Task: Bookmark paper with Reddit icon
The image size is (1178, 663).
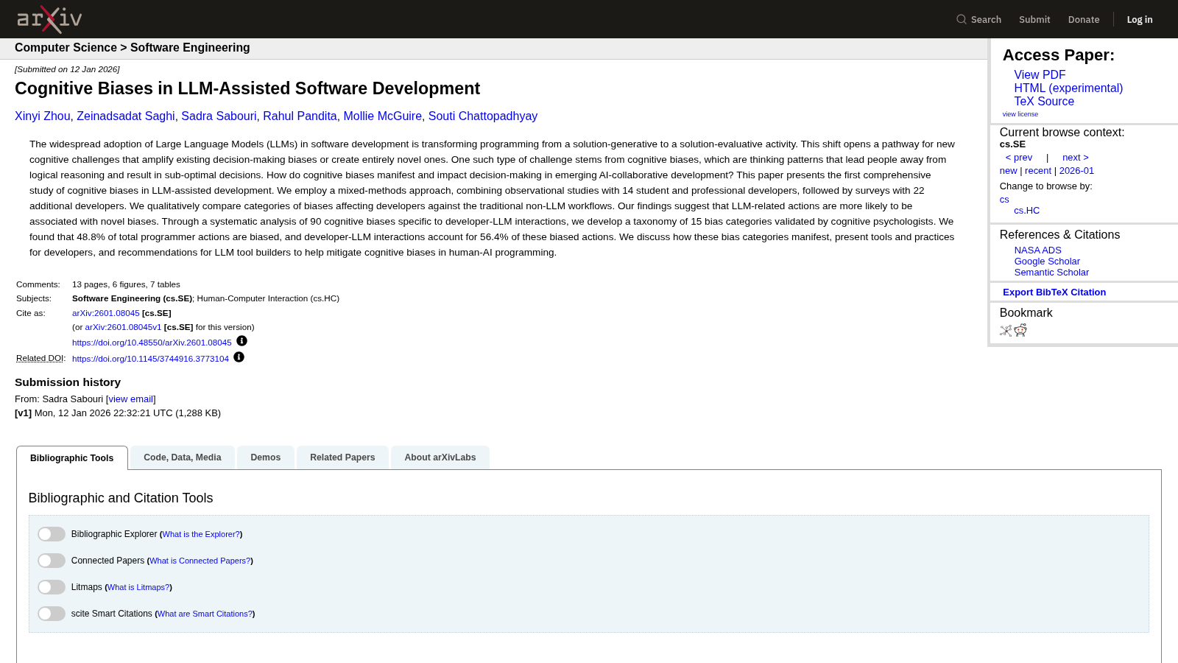Action: [1020, 331]
